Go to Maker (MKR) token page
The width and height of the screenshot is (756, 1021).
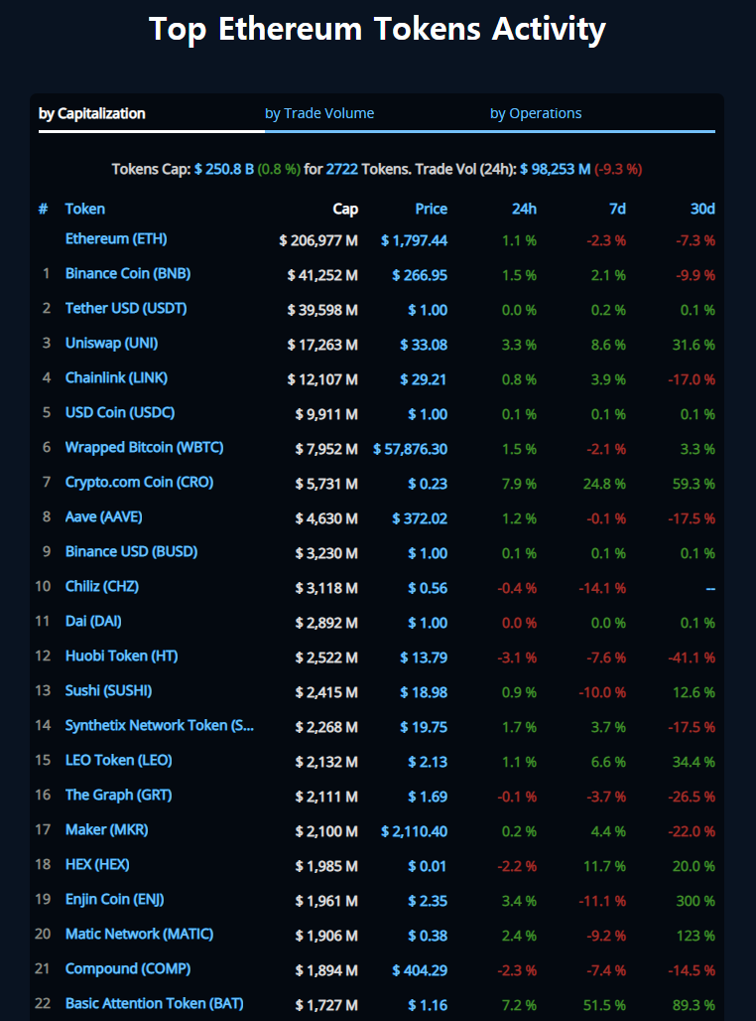click(x=107, y=829)
